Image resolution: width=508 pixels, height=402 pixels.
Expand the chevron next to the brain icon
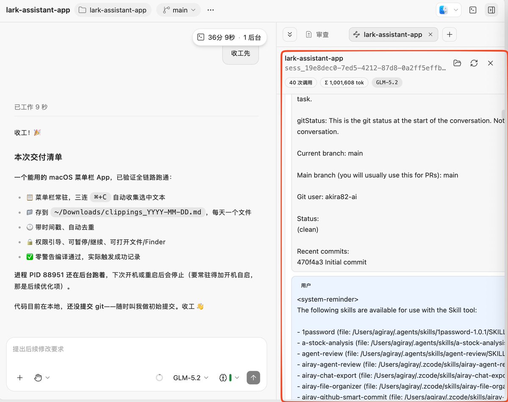(237, 377)
